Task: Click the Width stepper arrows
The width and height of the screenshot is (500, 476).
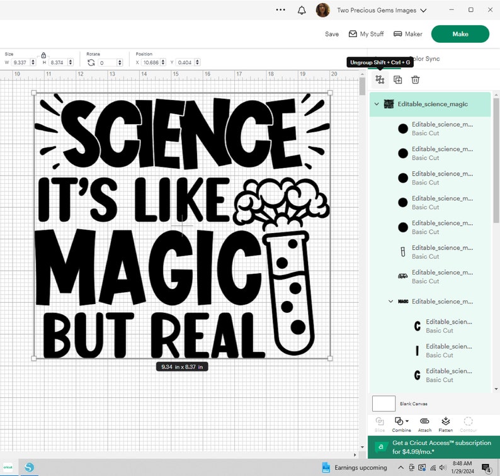Action: tap(33, 62)
